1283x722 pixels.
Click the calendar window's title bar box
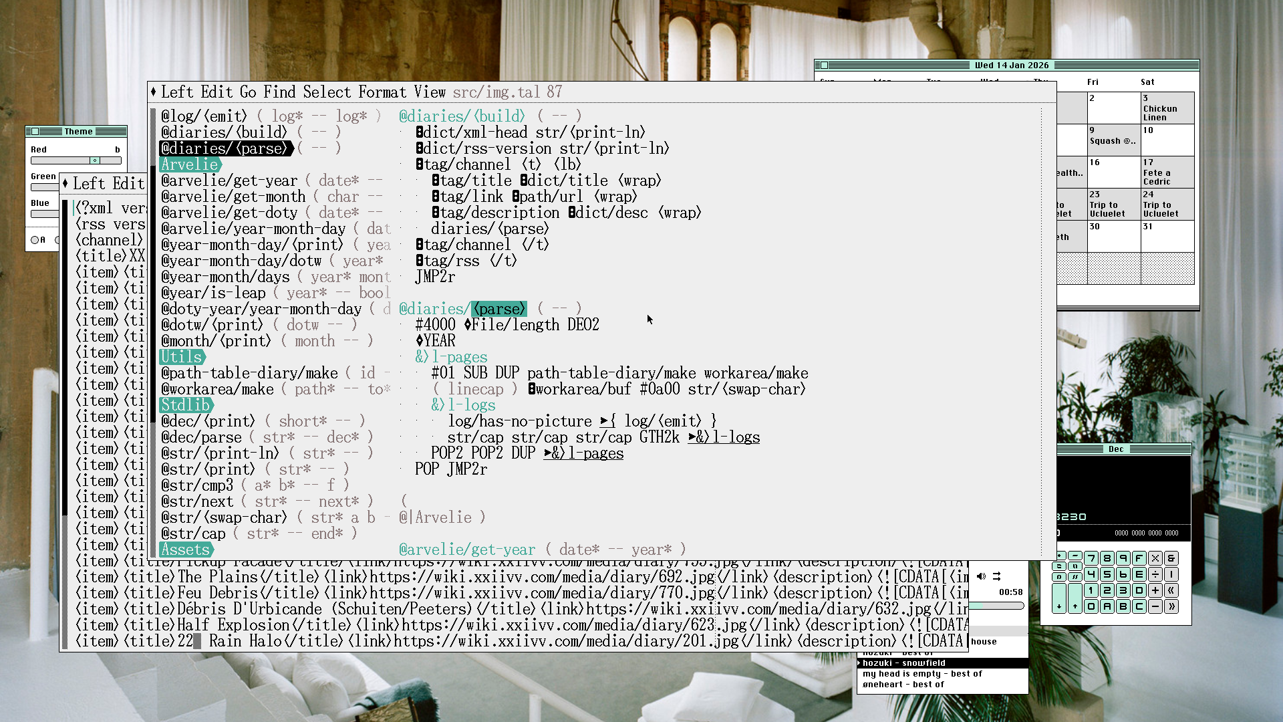[824, 66]
